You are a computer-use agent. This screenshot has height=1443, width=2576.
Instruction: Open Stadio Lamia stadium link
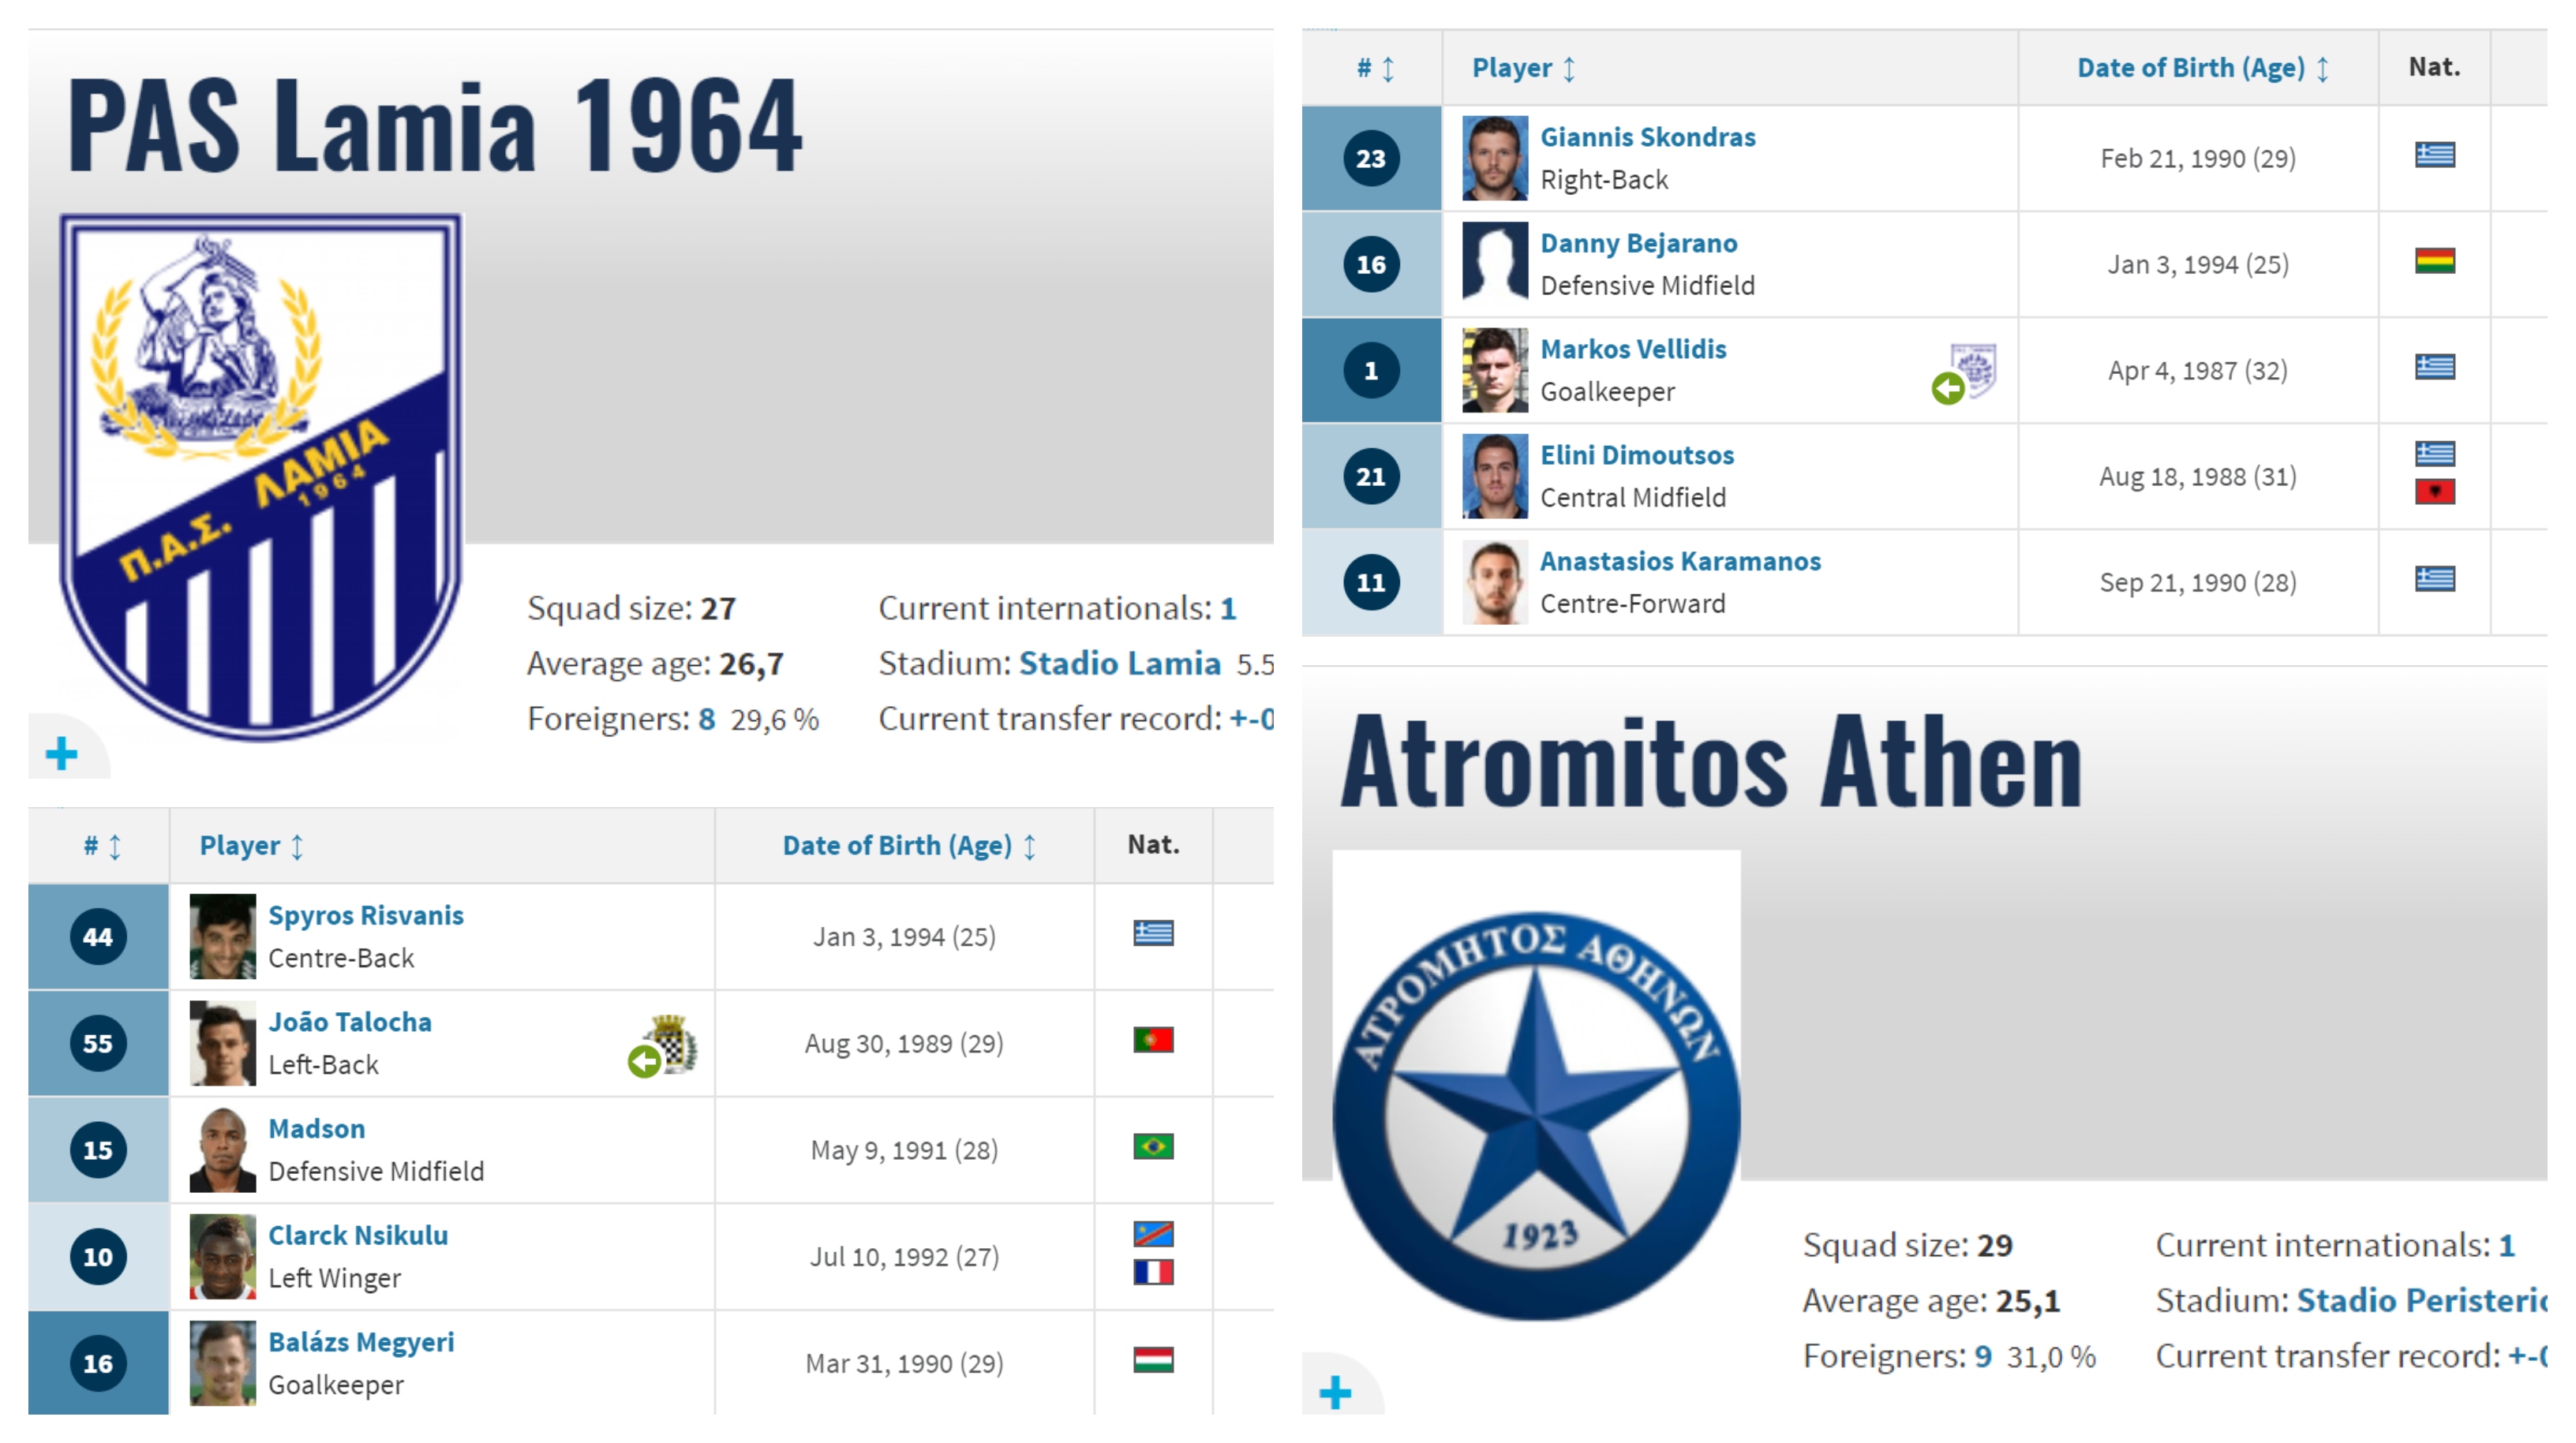1120,663
